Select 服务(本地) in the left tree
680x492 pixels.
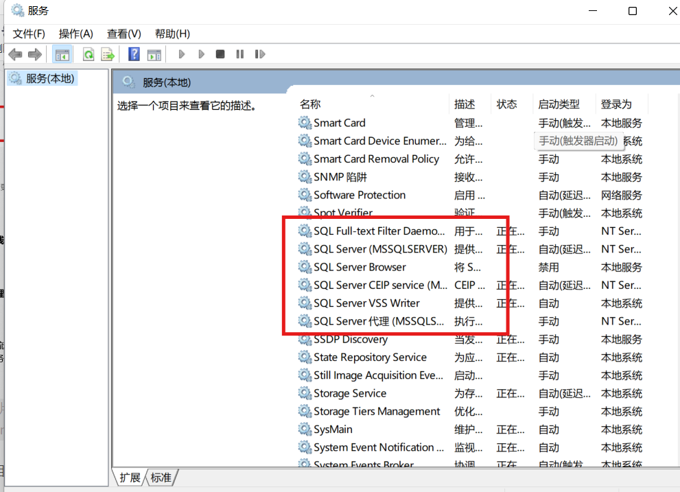(x=43, y=78)
